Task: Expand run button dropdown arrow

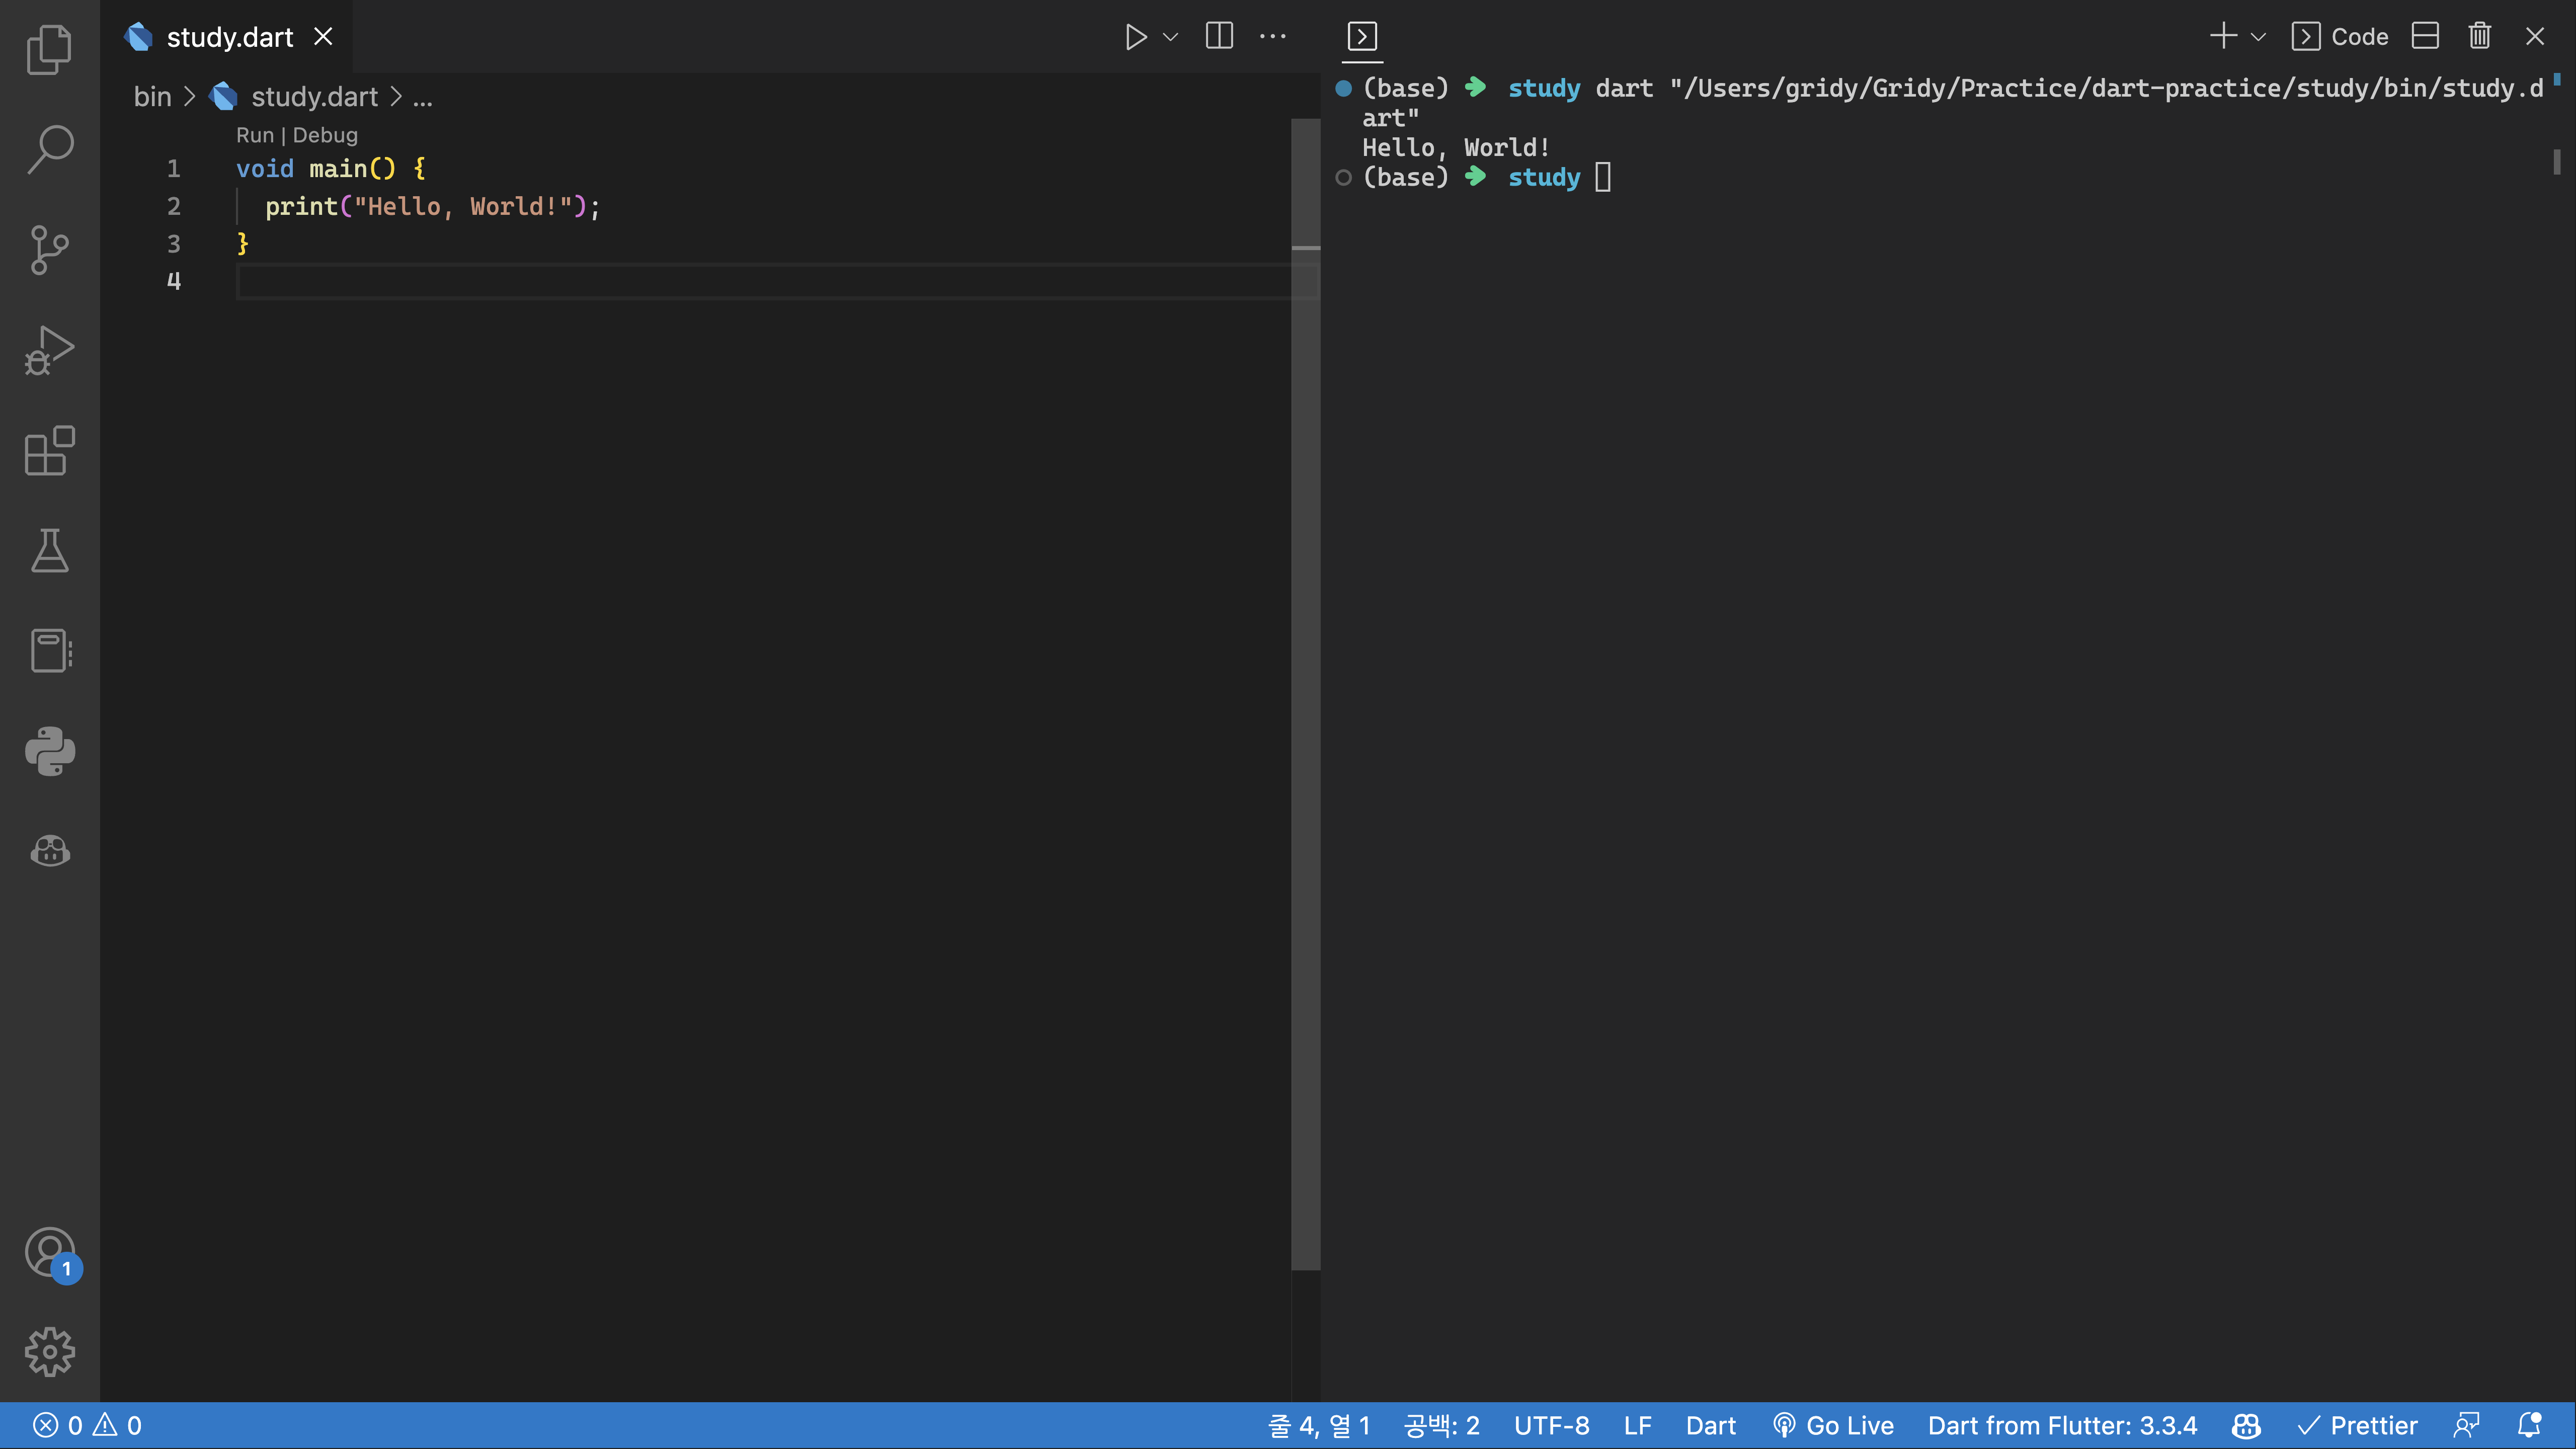Action: click(x=1170, y=37)
